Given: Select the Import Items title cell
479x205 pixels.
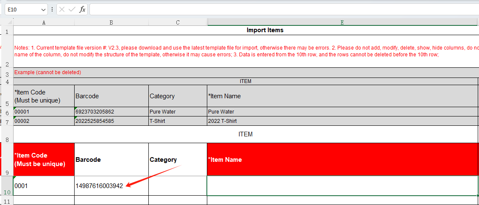Looking at the screenshot, I should [x=265, y=30].
